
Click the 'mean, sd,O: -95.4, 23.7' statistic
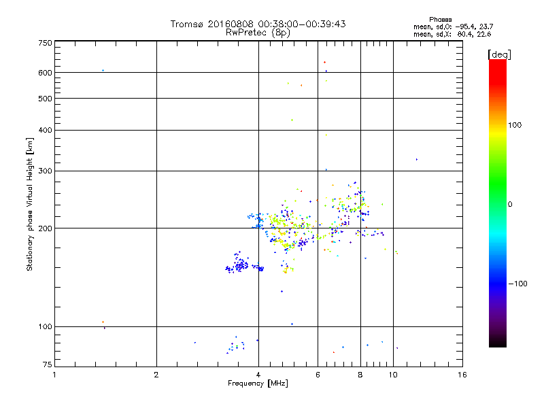coord(453,27)
